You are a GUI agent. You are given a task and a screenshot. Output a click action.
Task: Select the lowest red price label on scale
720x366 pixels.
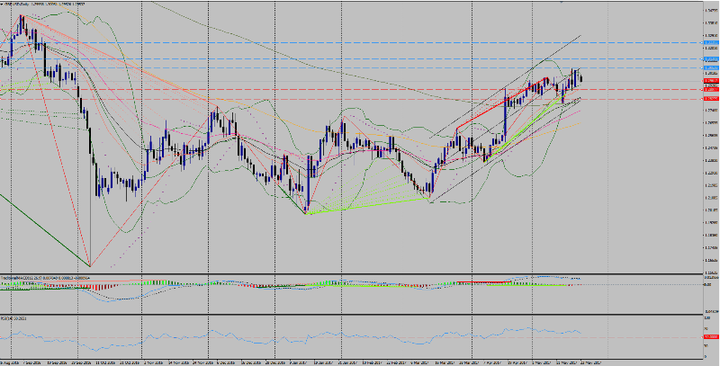[711, 99]
